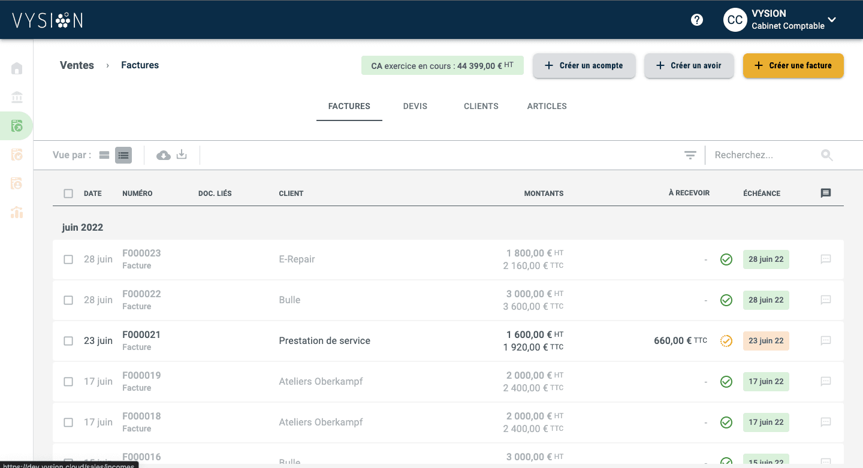
Task: Switch to the CLIENTS tab
Action: pyautogui.click(x=481, y=106)
